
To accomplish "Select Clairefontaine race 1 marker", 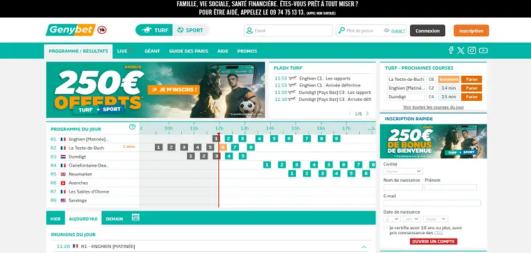I will 267,165.
